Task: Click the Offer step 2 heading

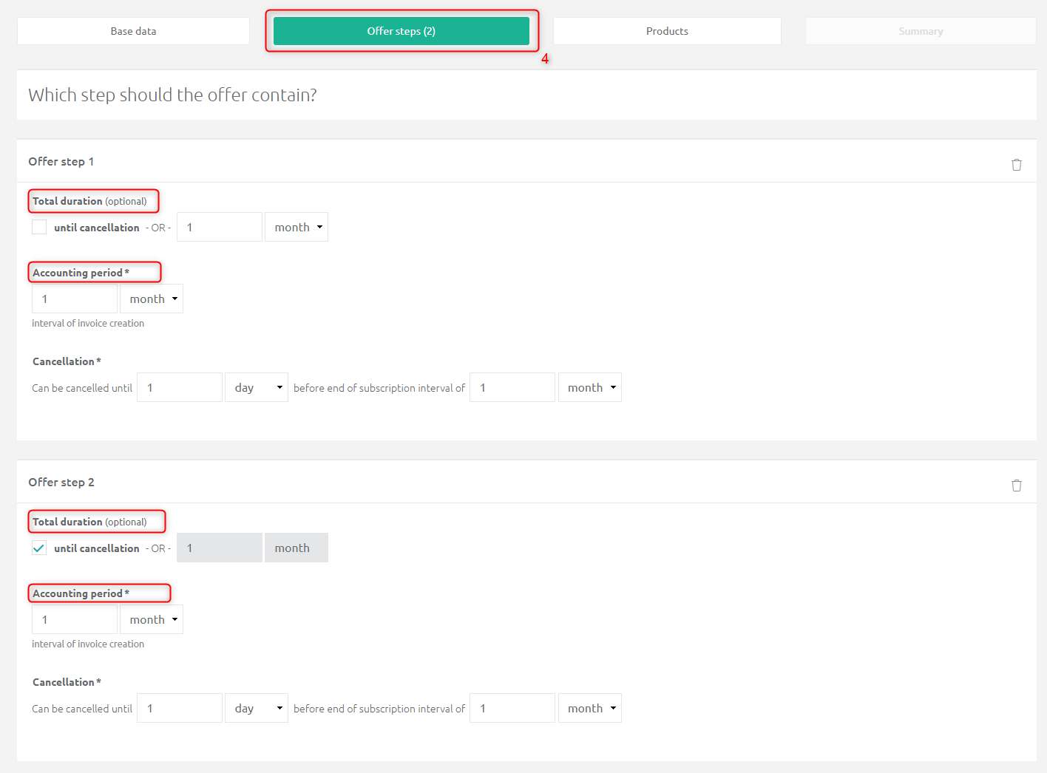Action: pos(61,482)
